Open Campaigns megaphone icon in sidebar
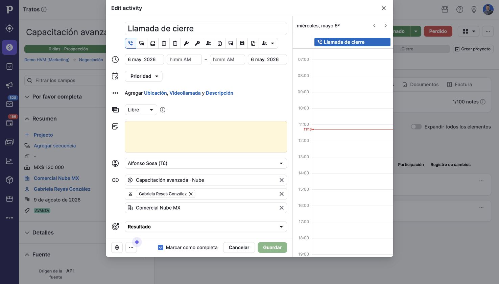The width and height of the screenshot is (499, 284). tap(9, 85)
